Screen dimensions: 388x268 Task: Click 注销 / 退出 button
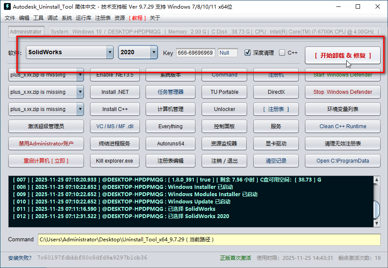224,161
